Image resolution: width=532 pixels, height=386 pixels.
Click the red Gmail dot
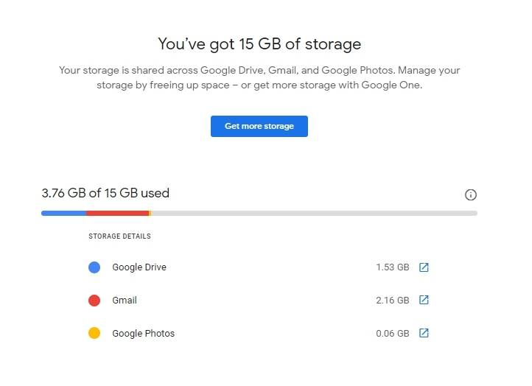click(94, 301)
